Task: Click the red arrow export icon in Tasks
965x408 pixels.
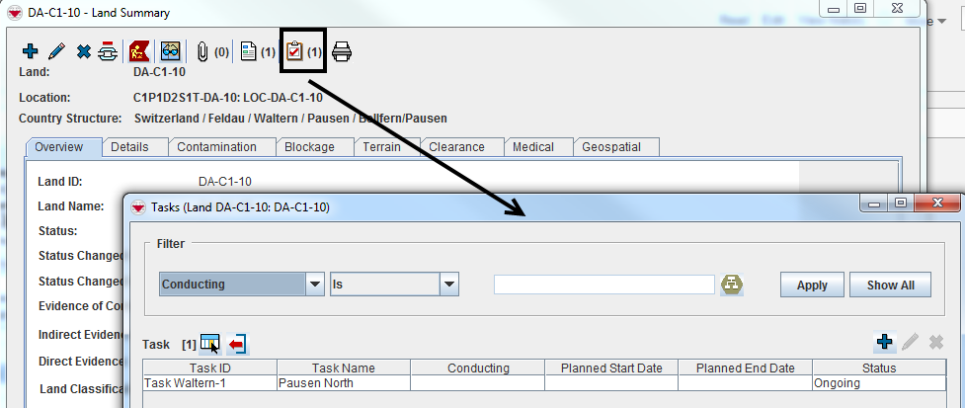Action: click(238, 344)
